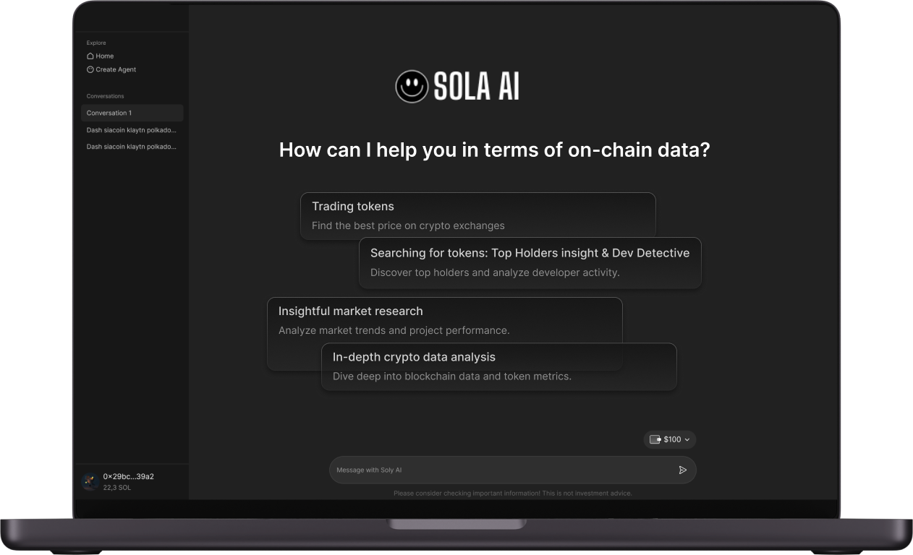Click the Home icon in sidebar
The height and width of the screenshot is (555, 913).
(x=90, y=56)
